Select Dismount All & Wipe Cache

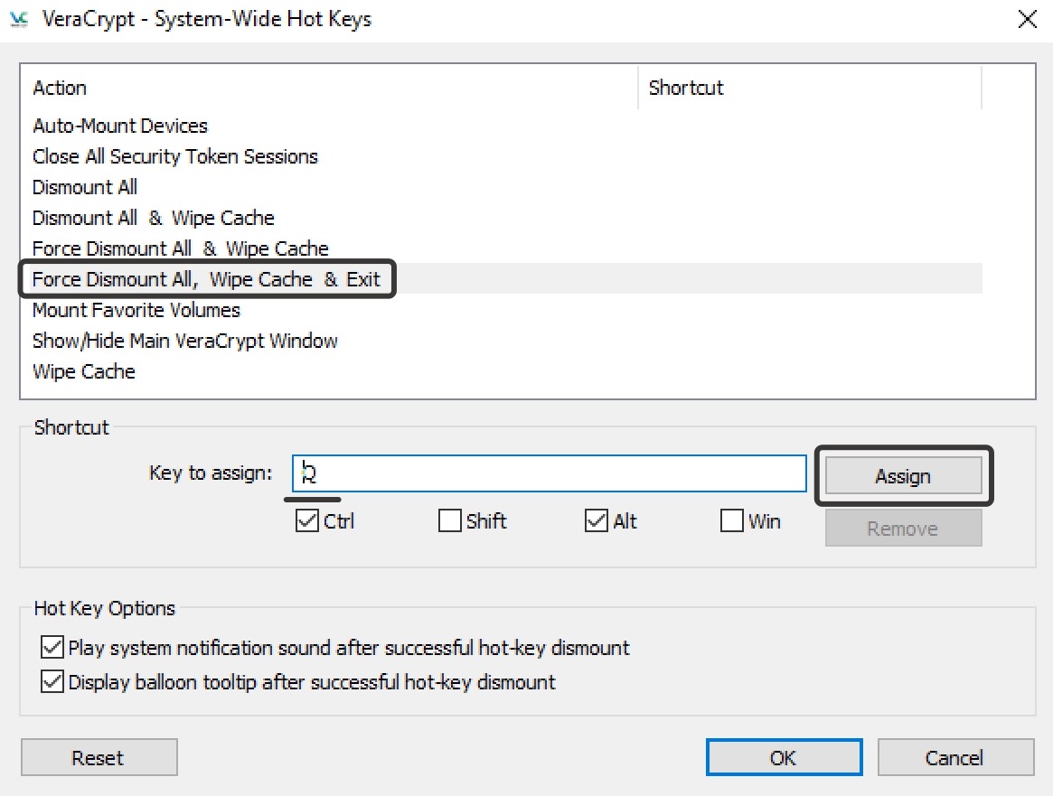pyautogui.click(x=154, y=218)
